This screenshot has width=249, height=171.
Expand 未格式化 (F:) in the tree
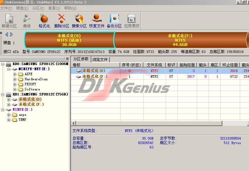(9, 105)
